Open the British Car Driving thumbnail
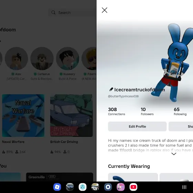Image resolution: width=193 pixels, height=193 pixels. tap(71, 115)
